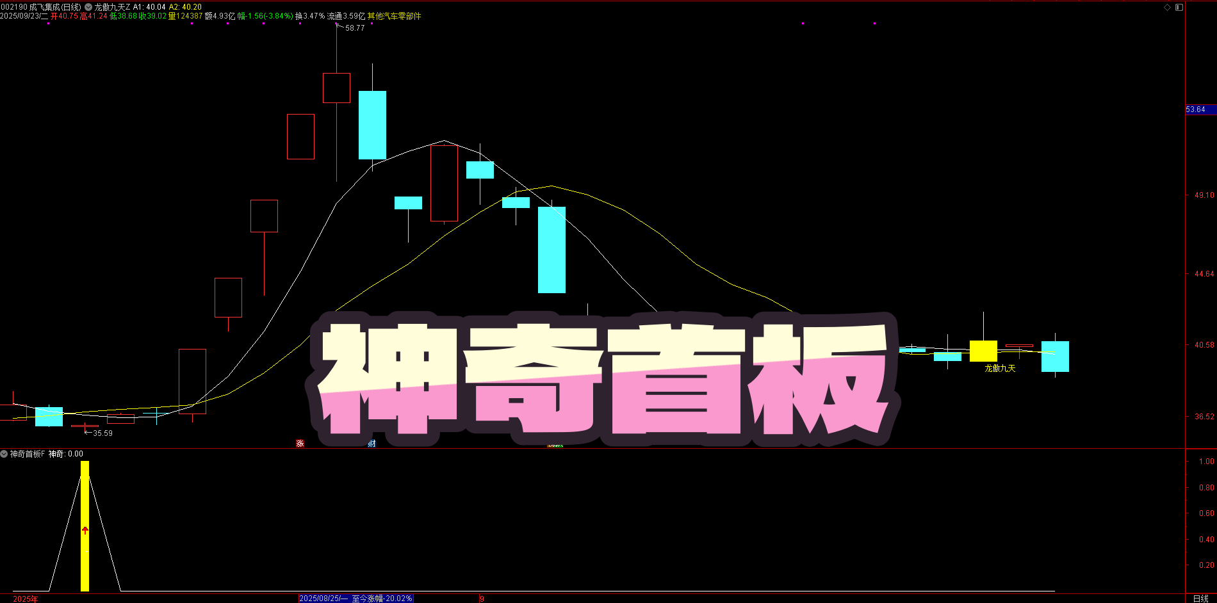Open the 龙傲九天Z indicator dropdown arrow
1217x603 pixels.
click(x=88, y=7)
